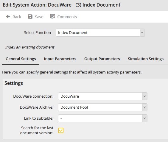Click the 'Settings' section heading

[14, 83]
